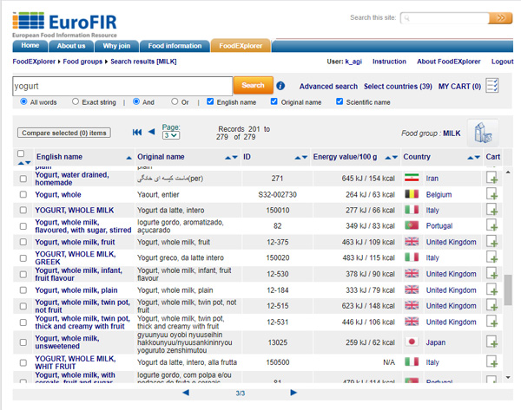Click the Logout link
The height and width of the screenshot is (410, 521).
click(x=502, y=62)
